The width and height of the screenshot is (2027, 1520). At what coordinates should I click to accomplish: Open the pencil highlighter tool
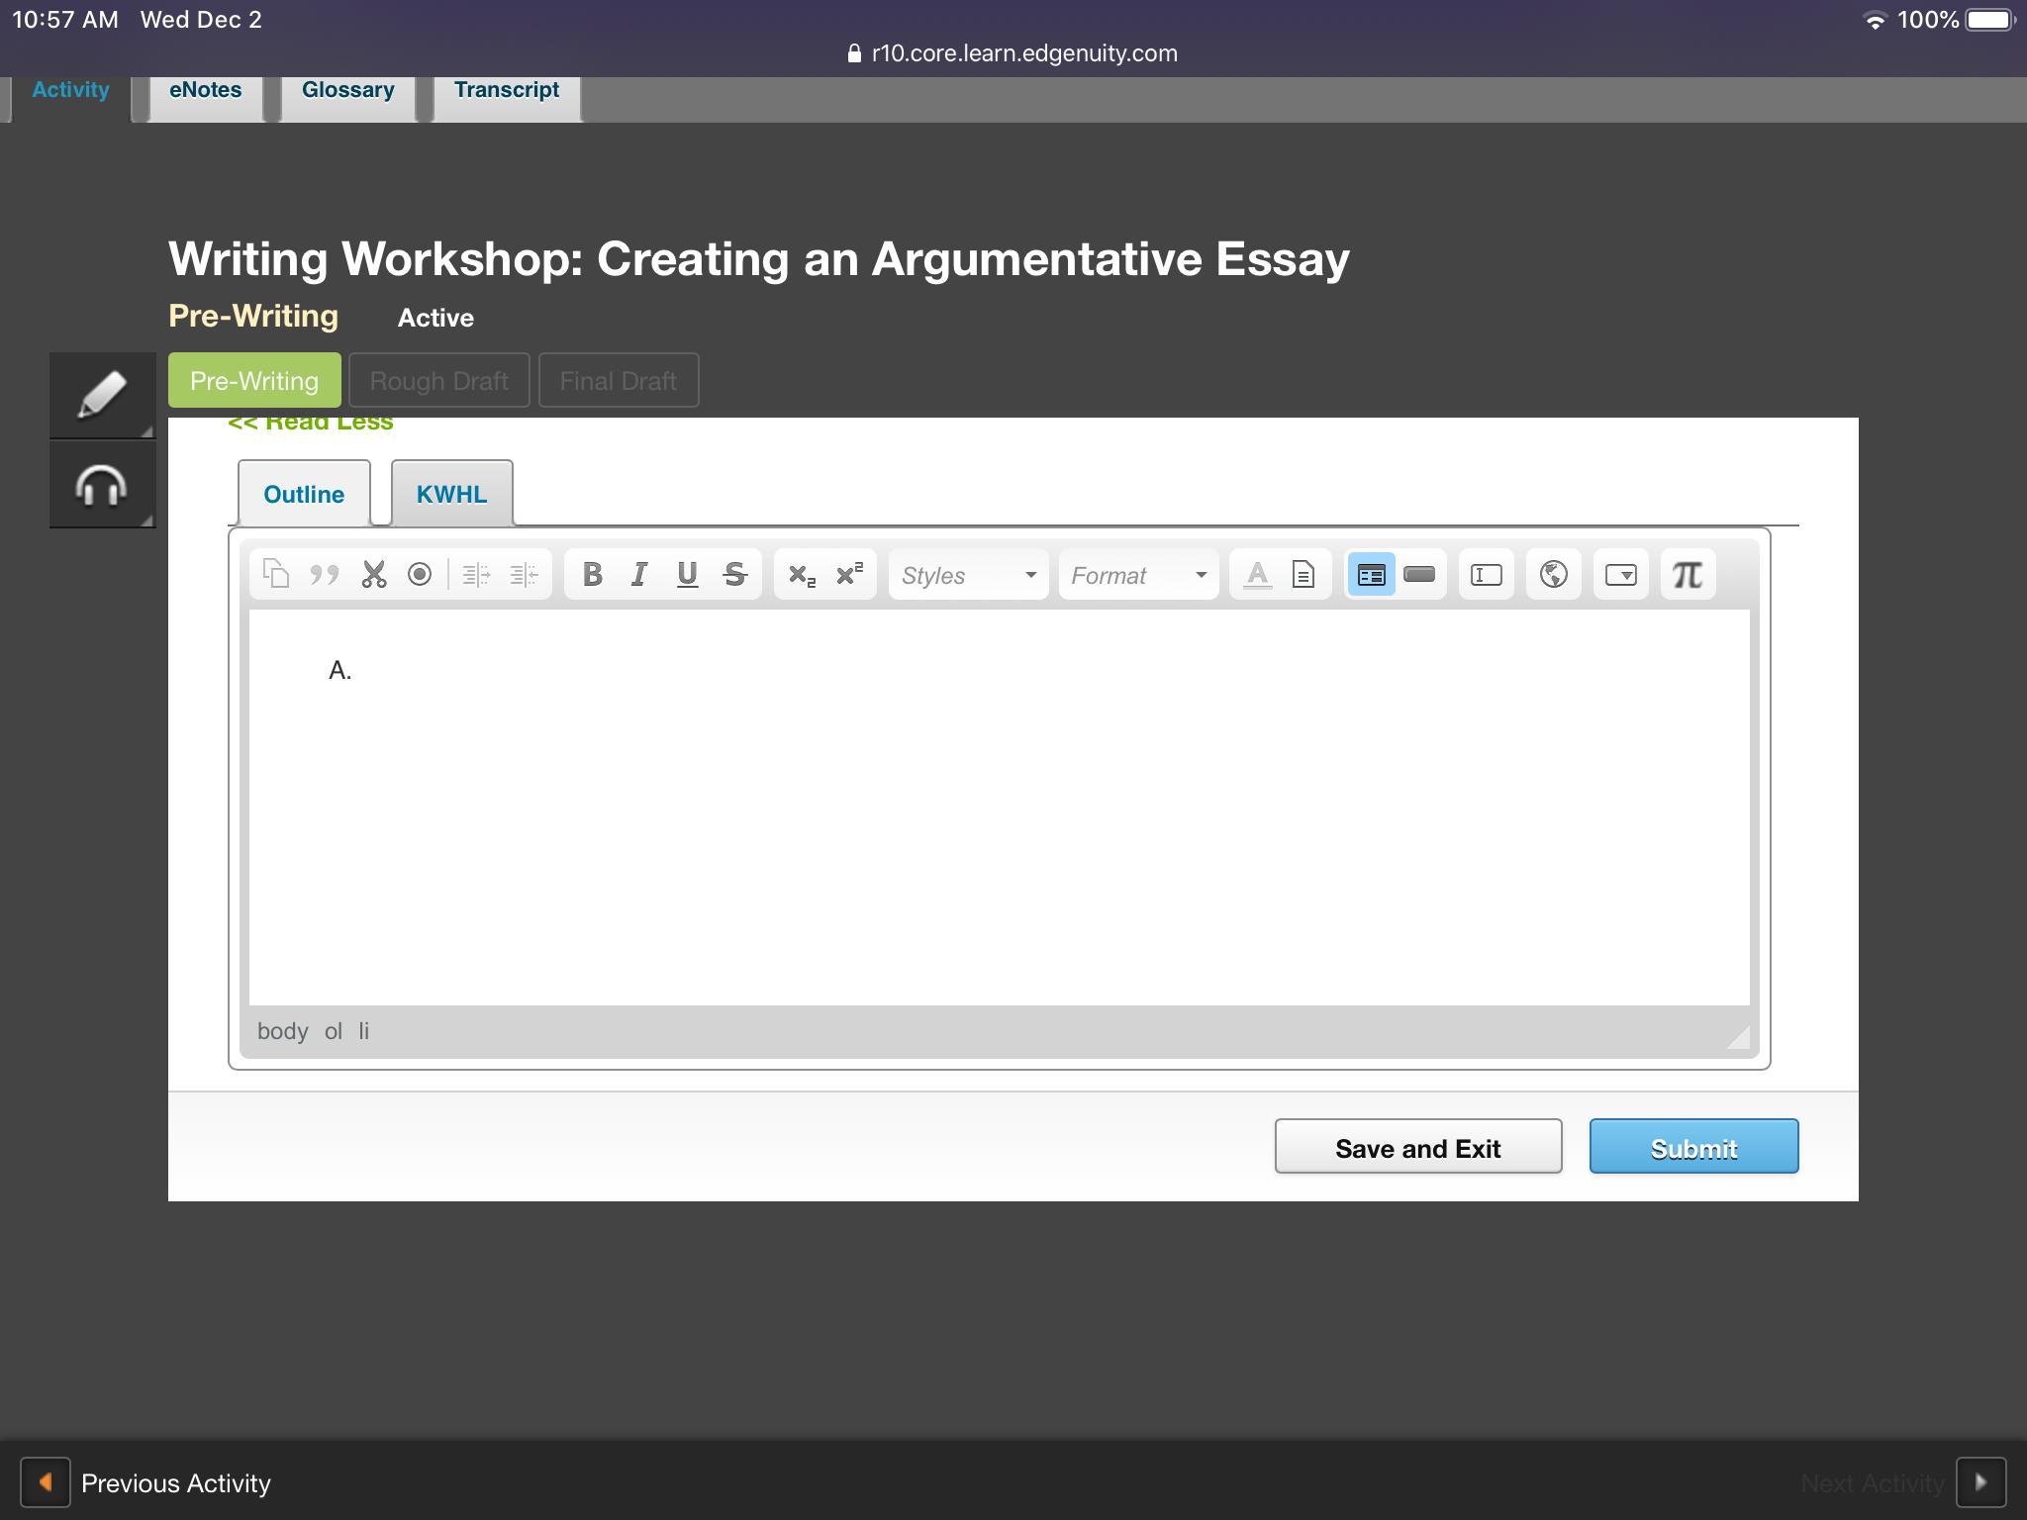tap(102, 395)
